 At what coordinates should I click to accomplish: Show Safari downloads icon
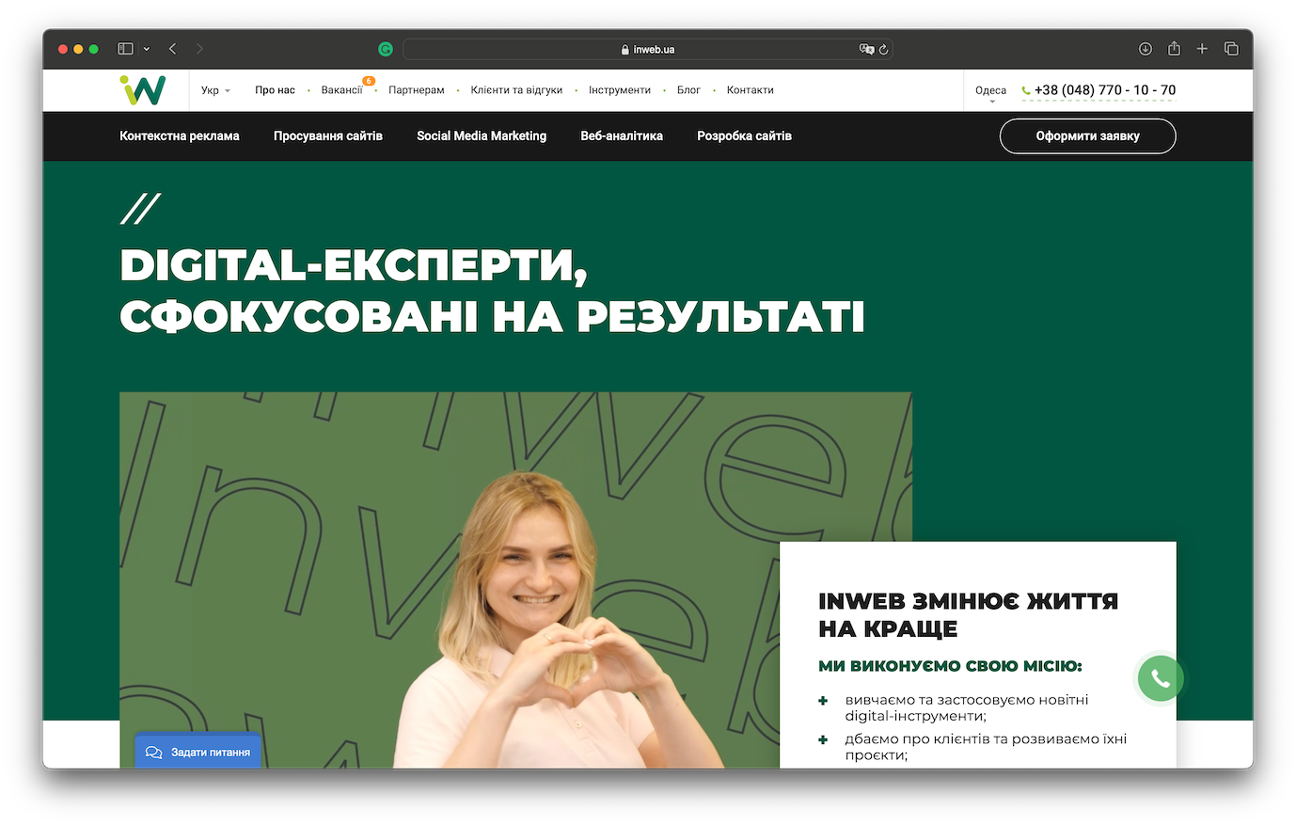1146,49
